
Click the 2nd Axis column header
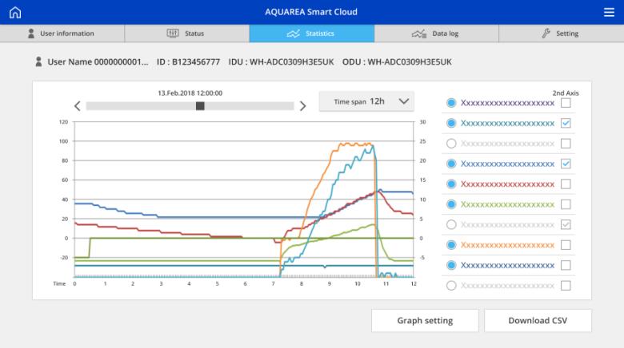point(566,93)
